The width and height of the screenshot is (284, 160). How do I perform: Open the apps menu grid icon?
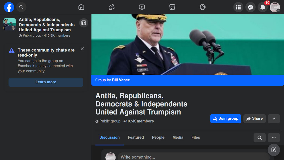238,7
